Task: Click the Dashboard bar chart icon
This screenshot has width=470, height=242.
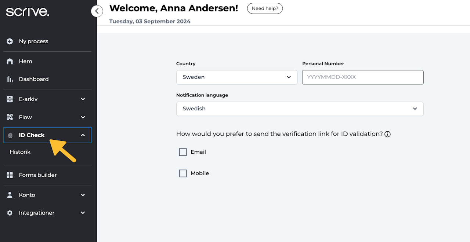Action: (x=10, y=79)
